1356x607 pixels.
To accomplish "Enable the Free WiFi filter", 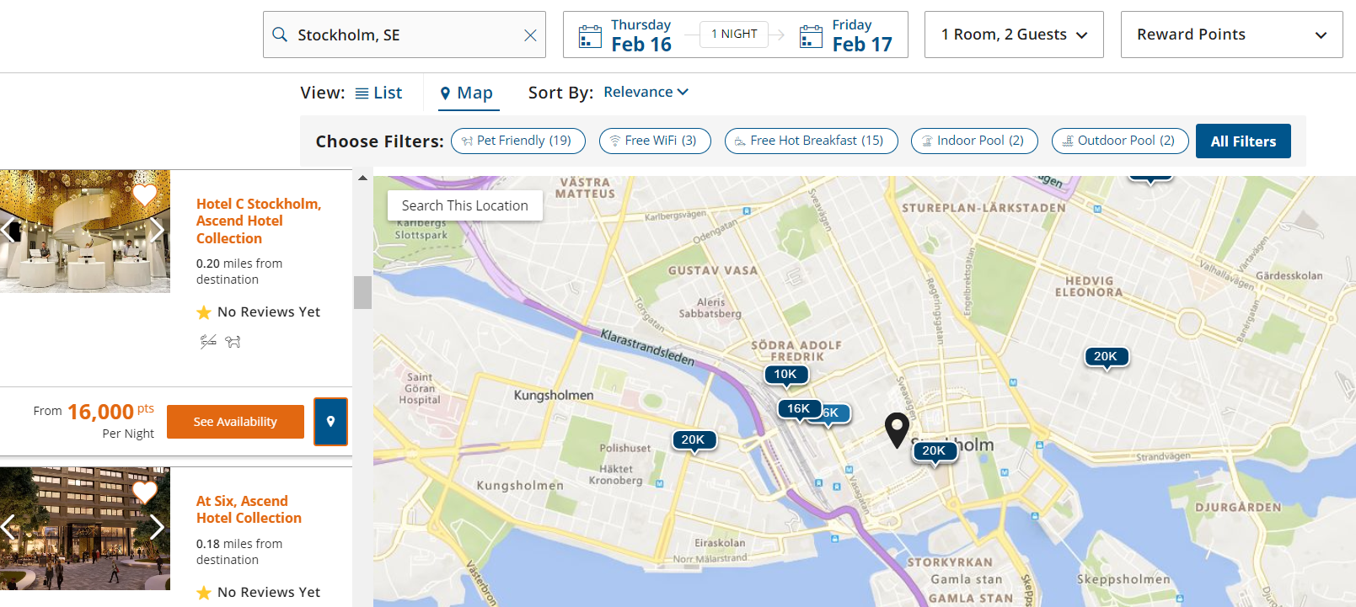I will click(655, 141).
